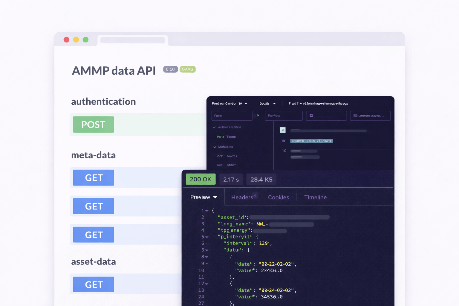This screenshot has width=459, height=306.
Task: Switch to the Timeline tab
Action: [x=315, y=197]
